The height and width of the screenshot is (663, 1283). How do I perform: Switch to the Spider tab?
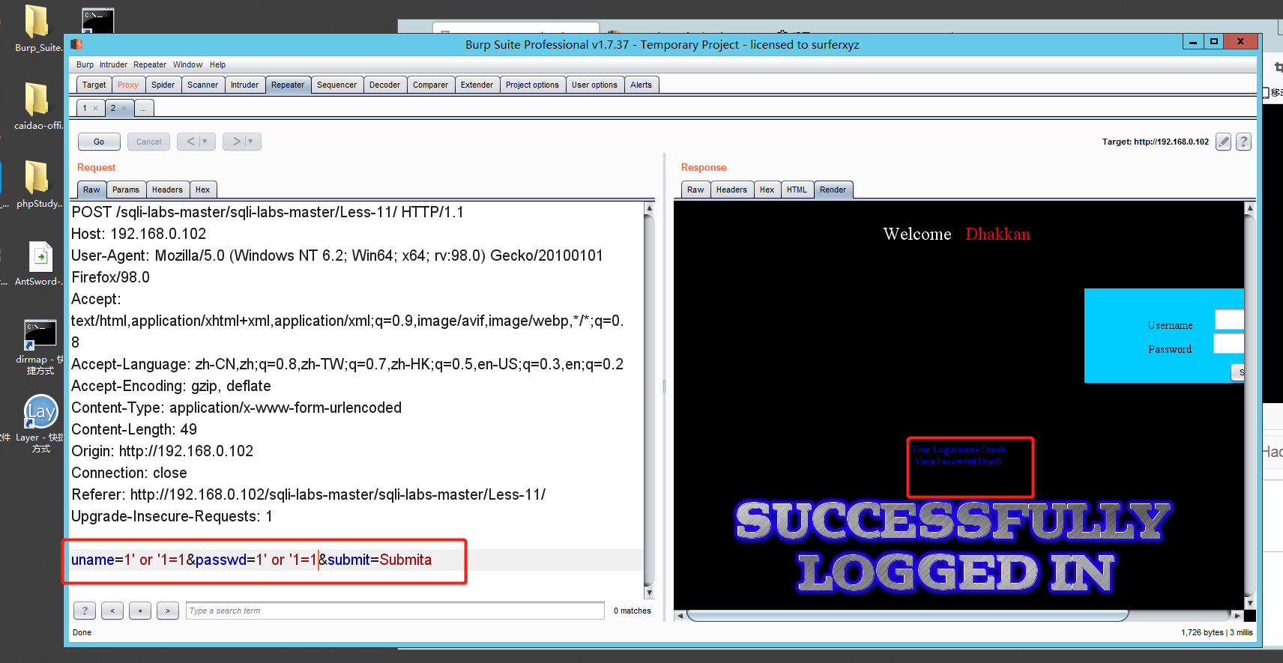point(163,85)
